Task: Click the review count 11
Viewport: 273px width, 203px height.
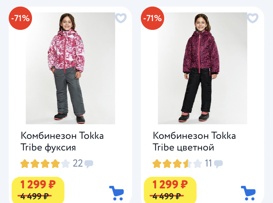Action: pyautogui.click(x=209, y=163)
